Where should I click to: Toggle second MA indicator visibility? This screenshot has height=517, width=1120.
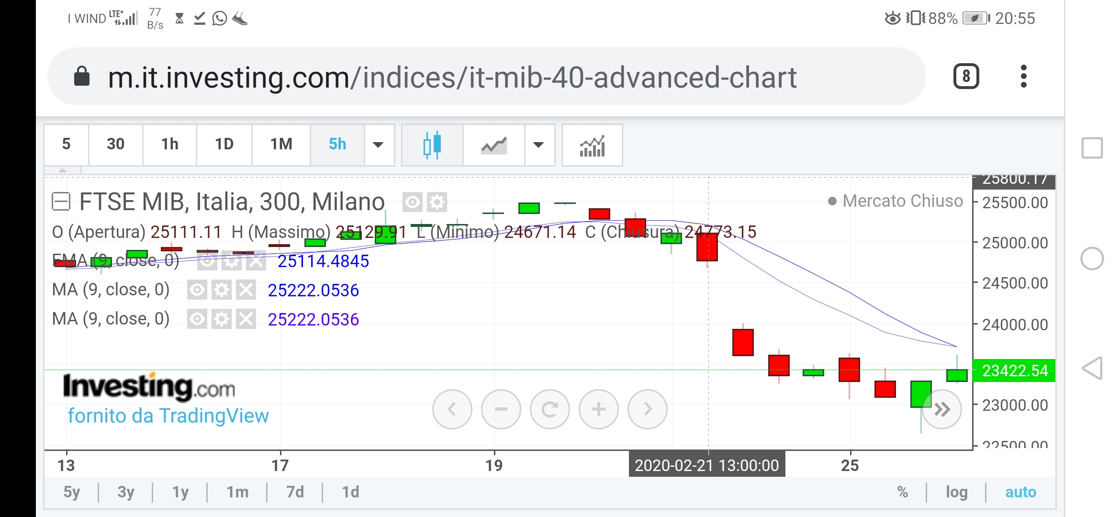(x=197, y=319)
